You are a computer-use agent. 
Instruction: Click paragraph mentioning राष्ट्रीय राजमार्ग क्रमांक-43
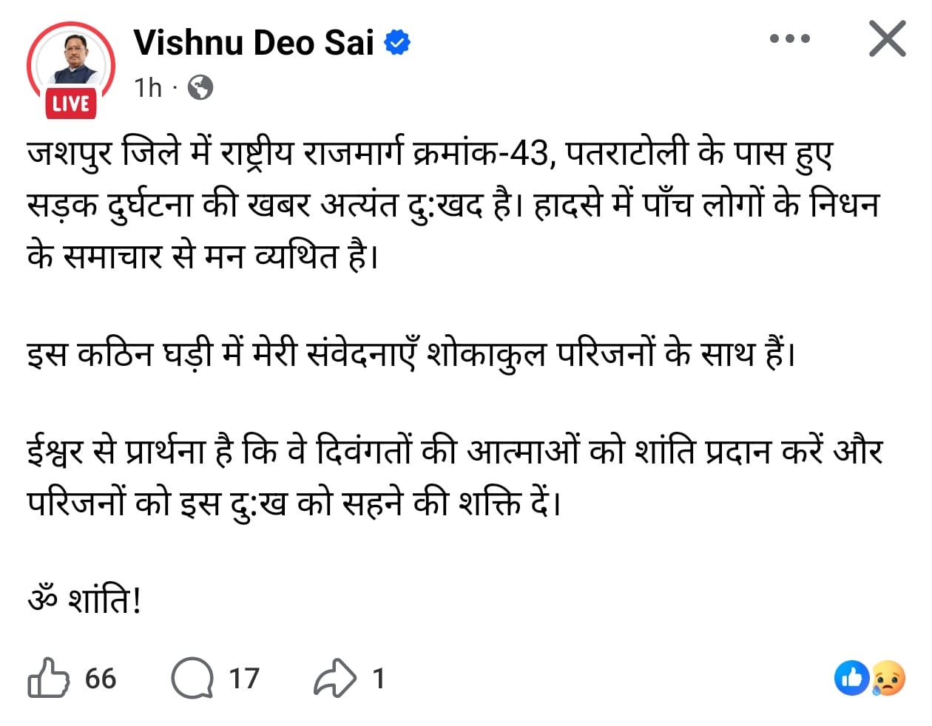click(451, 205)
